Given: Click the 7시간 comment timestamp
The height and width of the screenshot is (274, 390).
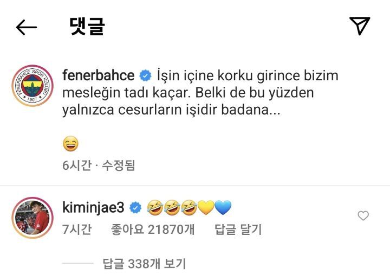Looking at the screenshot, I should pyautogui.click(x=77, y=230).
